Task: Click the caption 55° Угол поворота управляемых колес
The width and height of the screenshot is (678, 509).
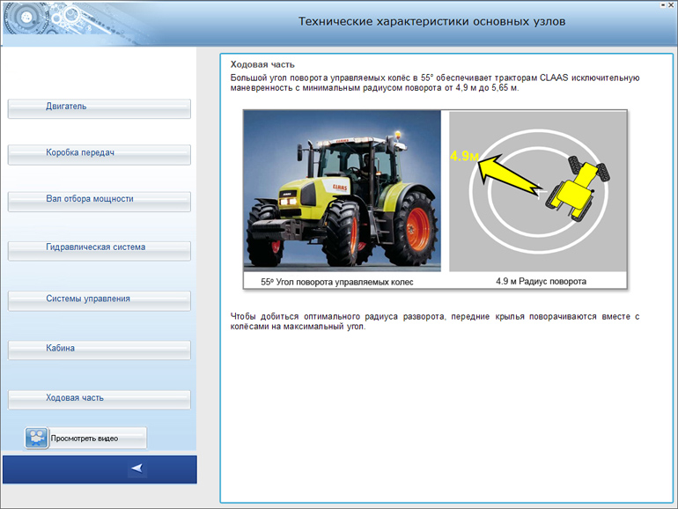Action: point(337,282)
